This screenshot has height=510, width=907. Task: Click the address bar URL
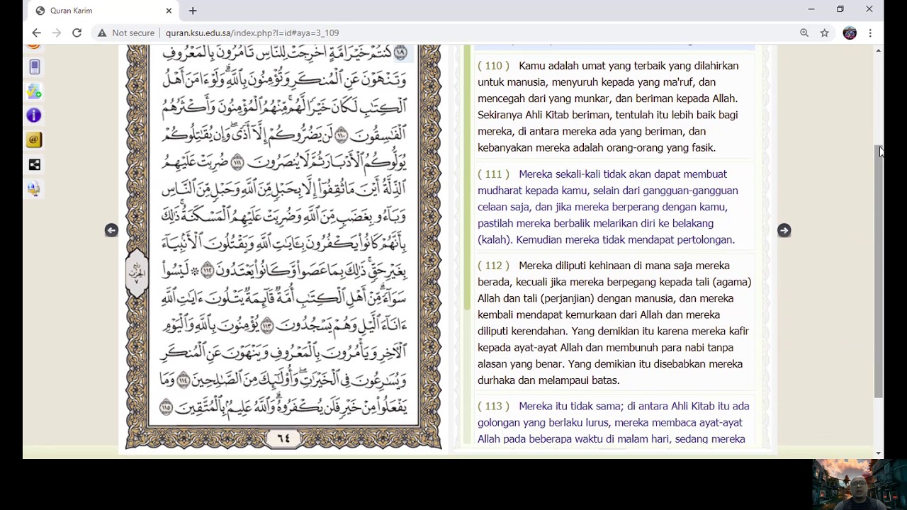pos(252,33)
